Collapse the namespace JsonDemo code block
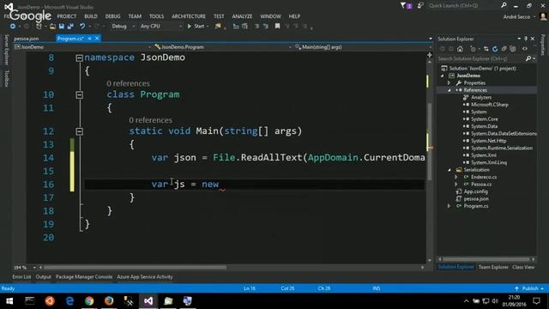Image resolution: width=549 pixels, height=309 pixels. click(x=80, y=58)
